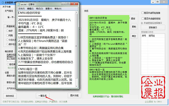The width and height of the screenshot is (169, 106).
Task: Click the 保存预设 button
Action: (10, 96)
